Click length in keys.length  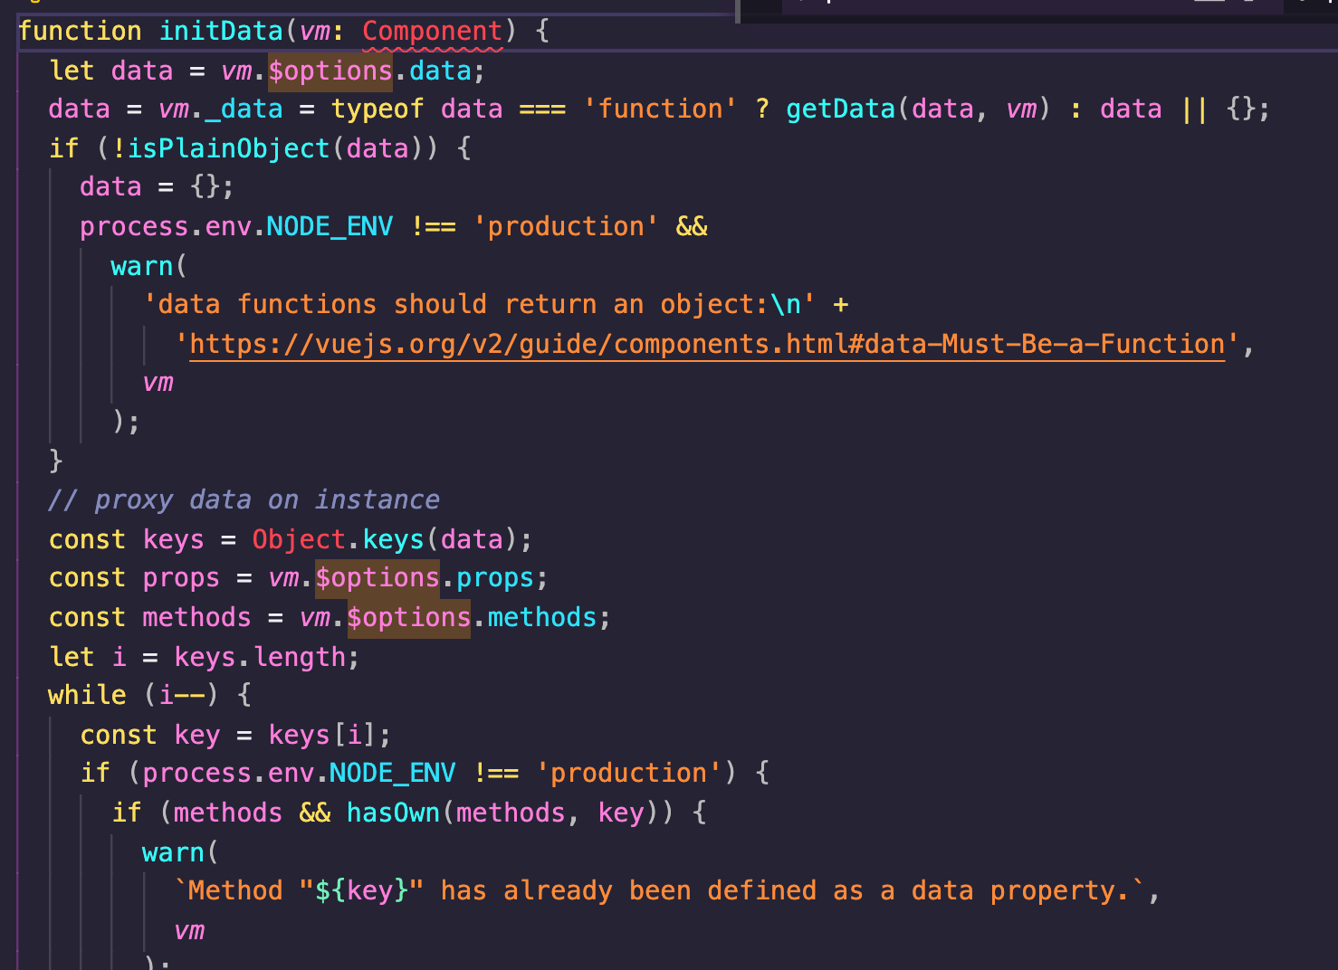click(x=300, y=657)
